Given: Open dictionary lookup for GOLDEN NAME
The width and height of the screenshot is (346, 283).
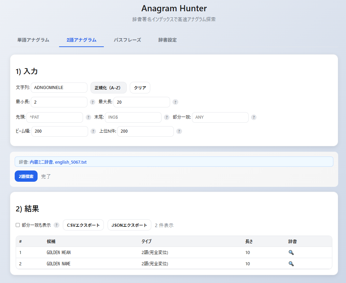Looking at the screenshot, I should point(291,264).
